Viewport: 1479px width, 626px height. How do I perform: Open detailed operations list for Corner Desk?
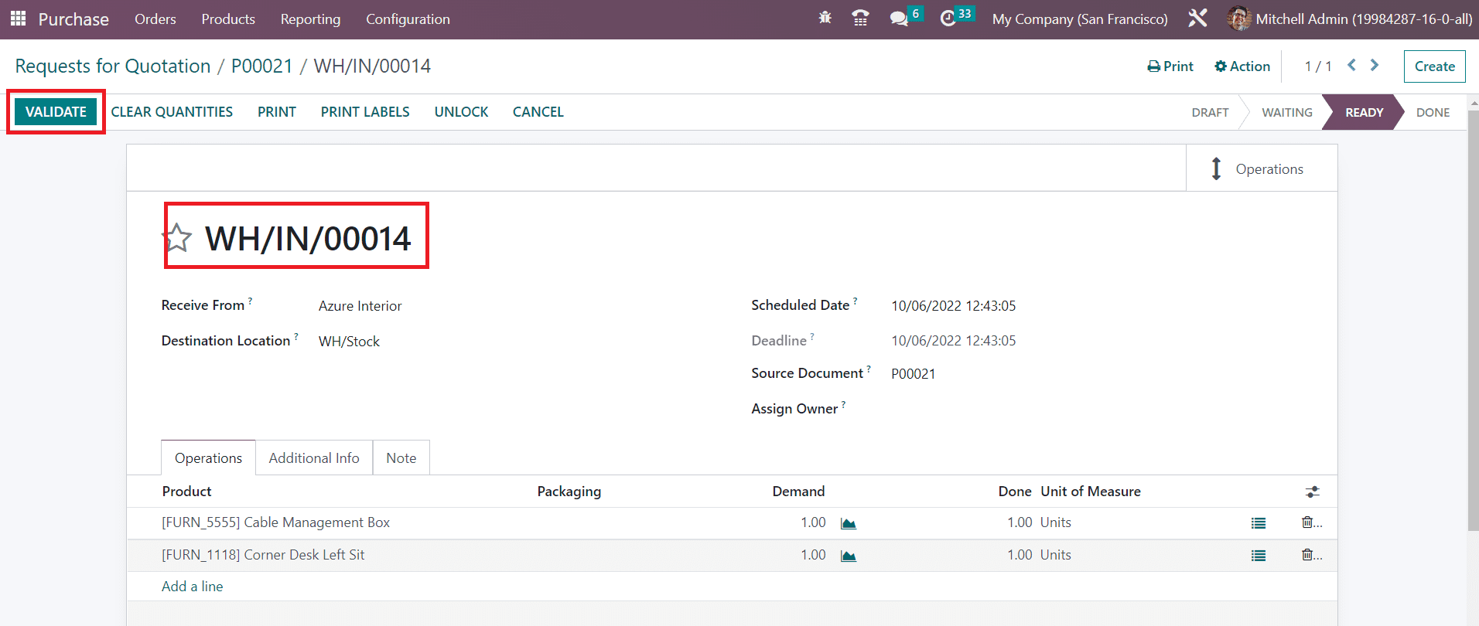(1259, 556)
